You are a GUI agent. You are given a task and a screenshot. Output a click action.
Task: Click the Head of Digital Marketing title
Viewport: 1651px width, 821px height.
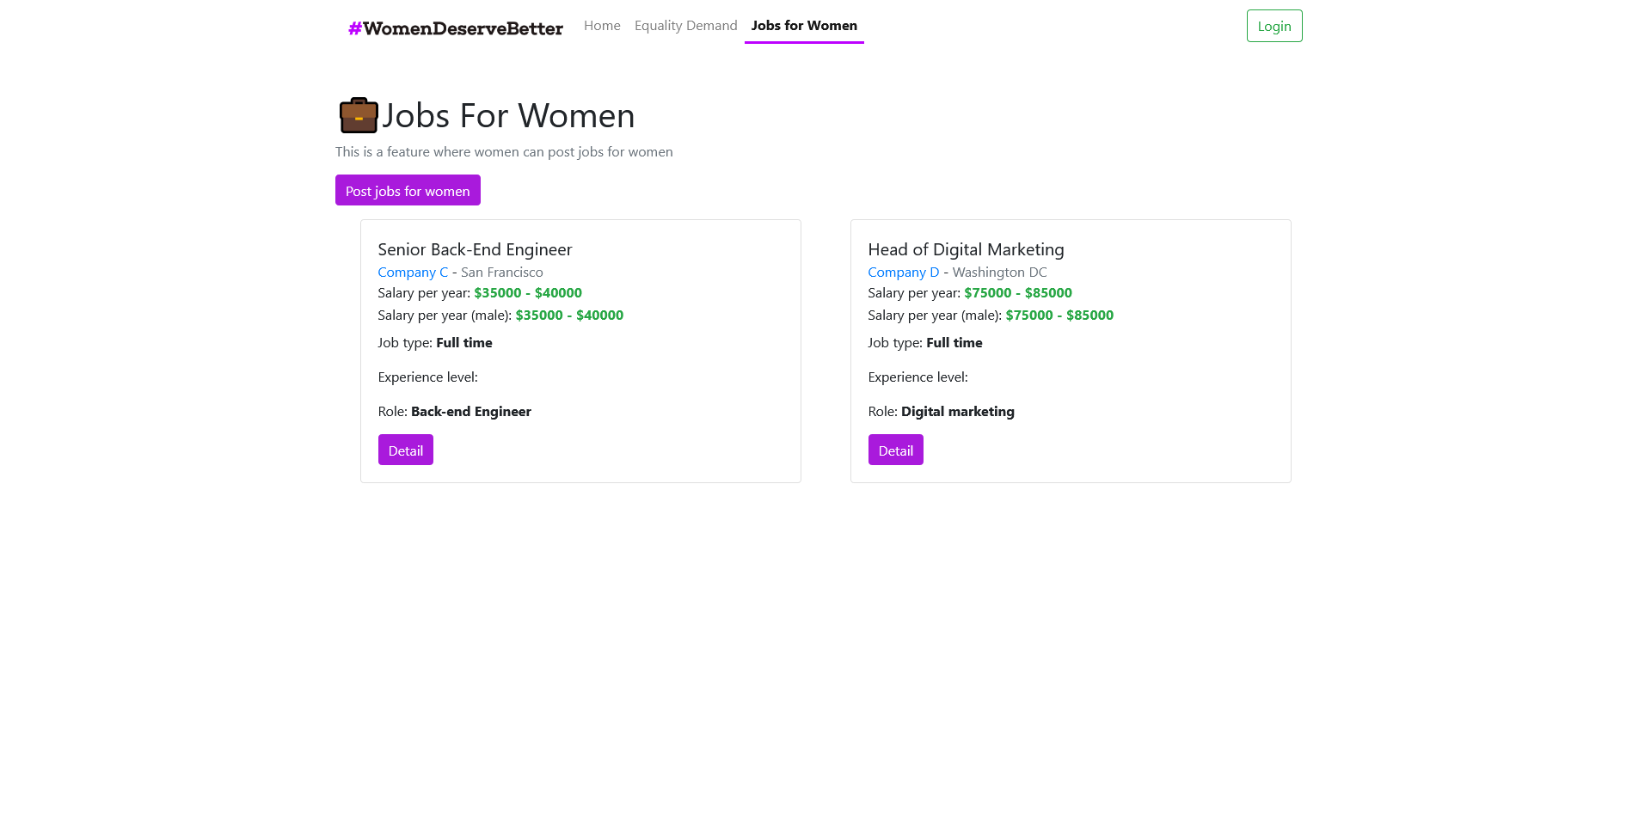click(966, 249)
